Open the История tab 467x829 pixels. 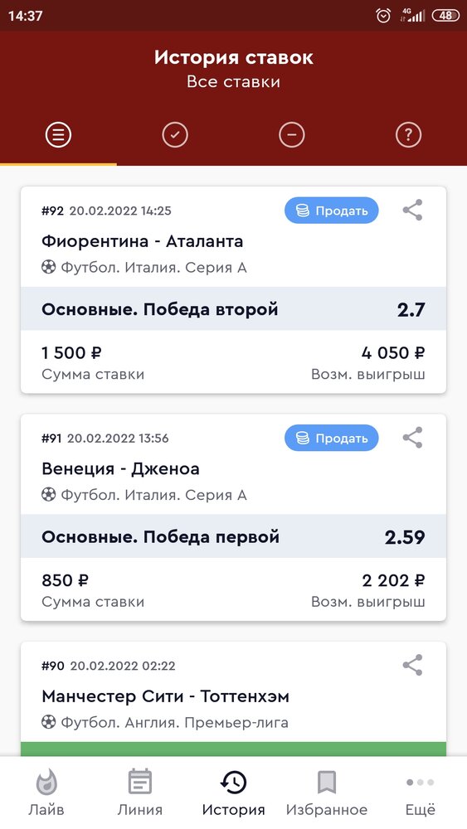click(x=233, y=792)
